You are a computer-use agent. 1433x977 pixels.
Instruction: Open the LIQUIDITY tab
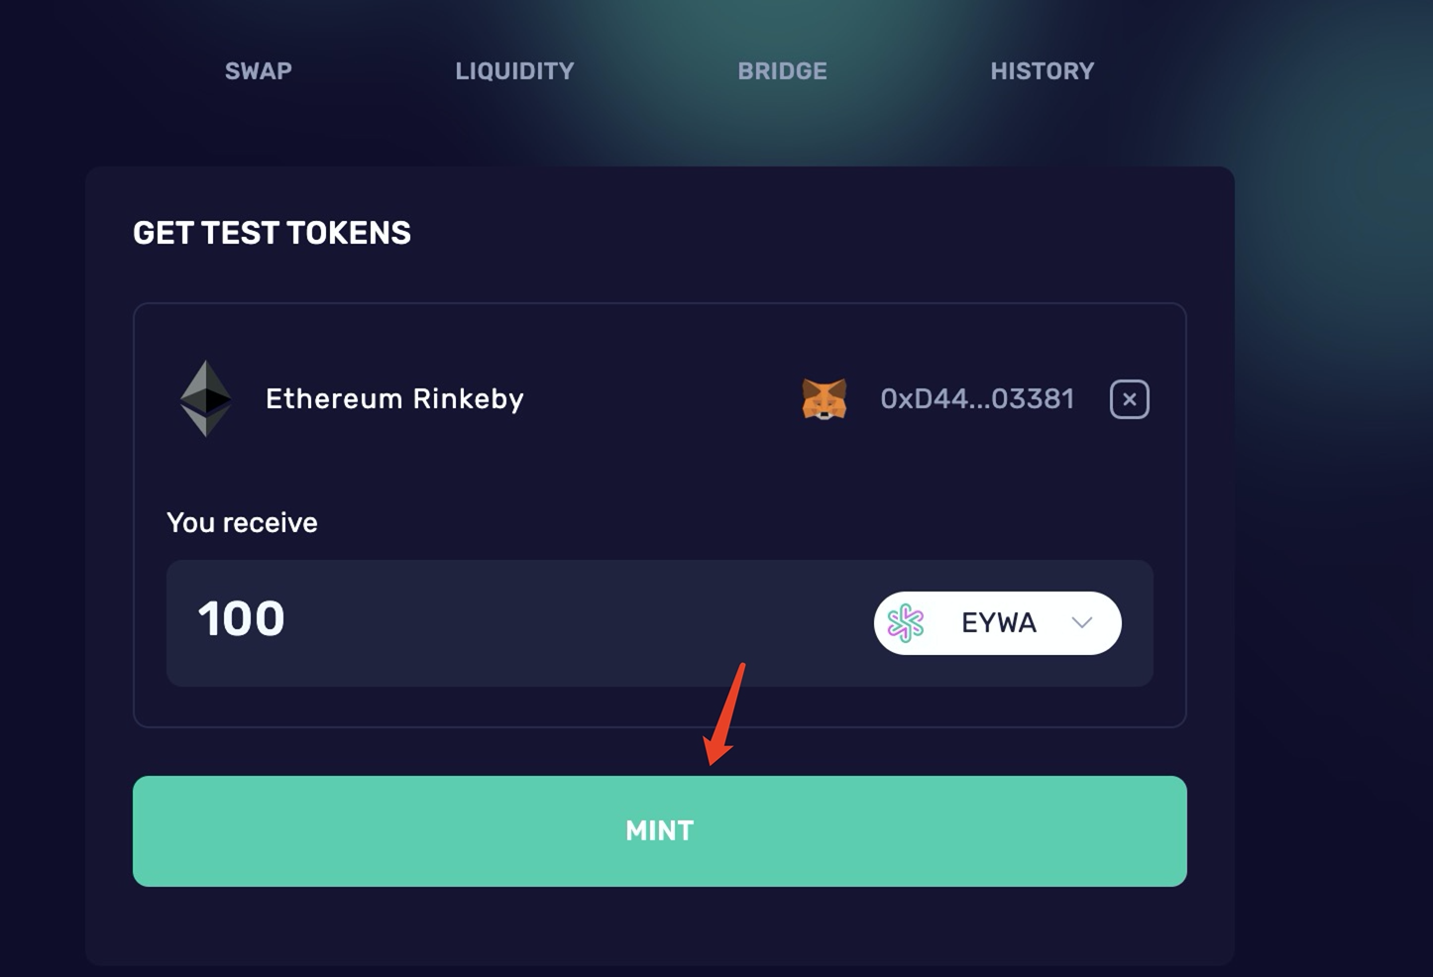point(514,71)
